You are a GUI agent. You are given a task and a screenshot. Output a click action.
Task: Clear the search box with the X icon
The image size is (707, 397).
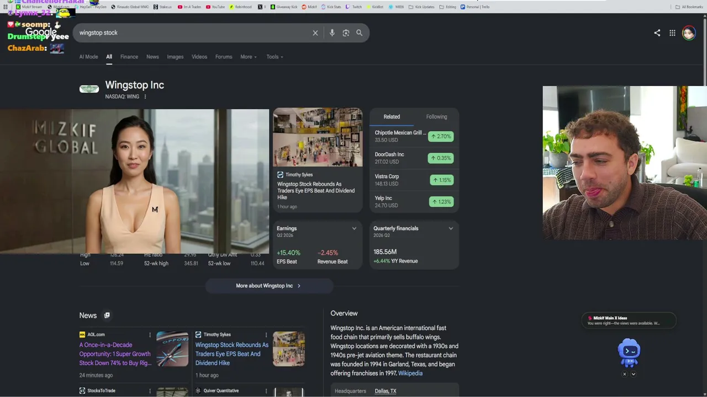pos(315,33)
